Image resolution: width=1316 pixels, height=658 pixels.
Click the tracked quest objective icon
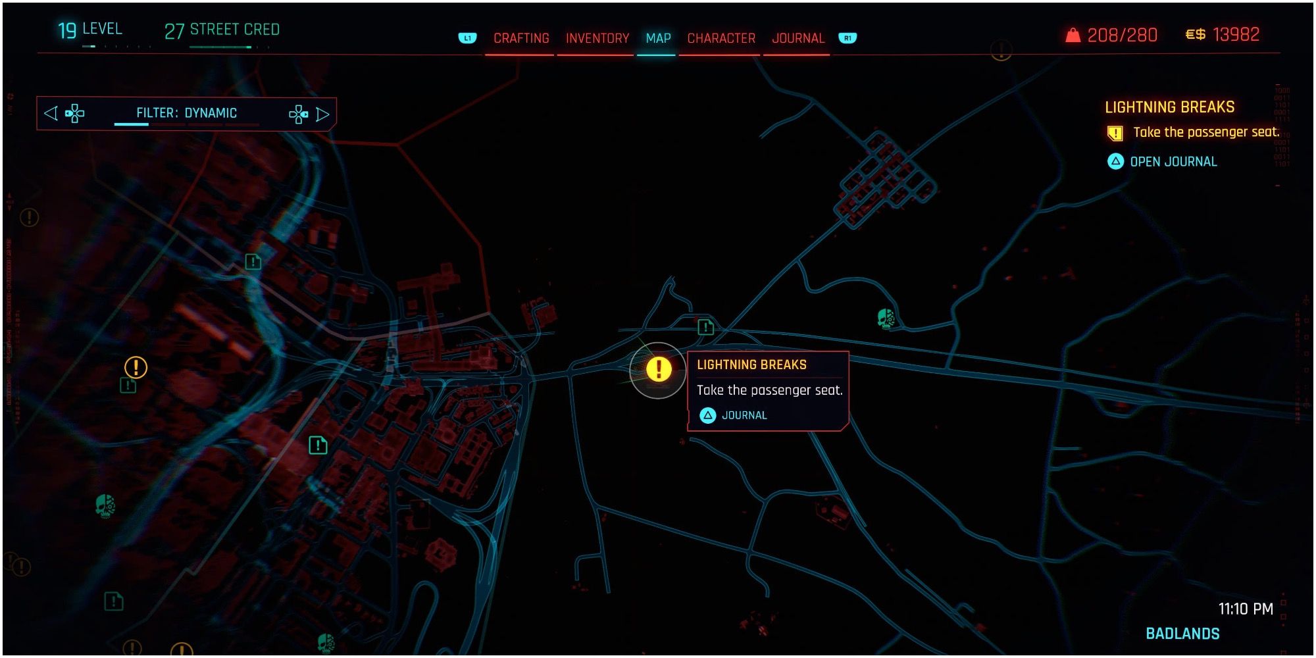[1115, 133]
